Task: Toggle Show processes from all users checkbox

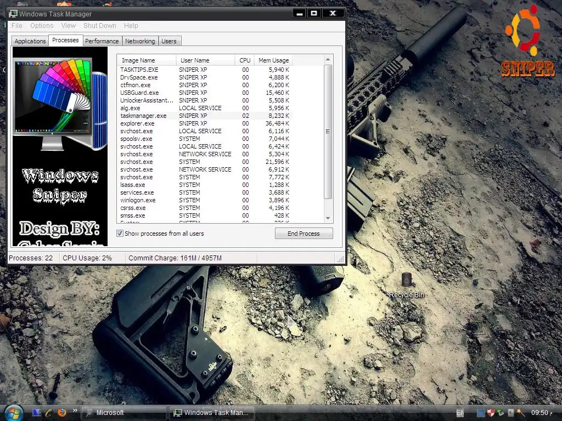Action: 120,234
